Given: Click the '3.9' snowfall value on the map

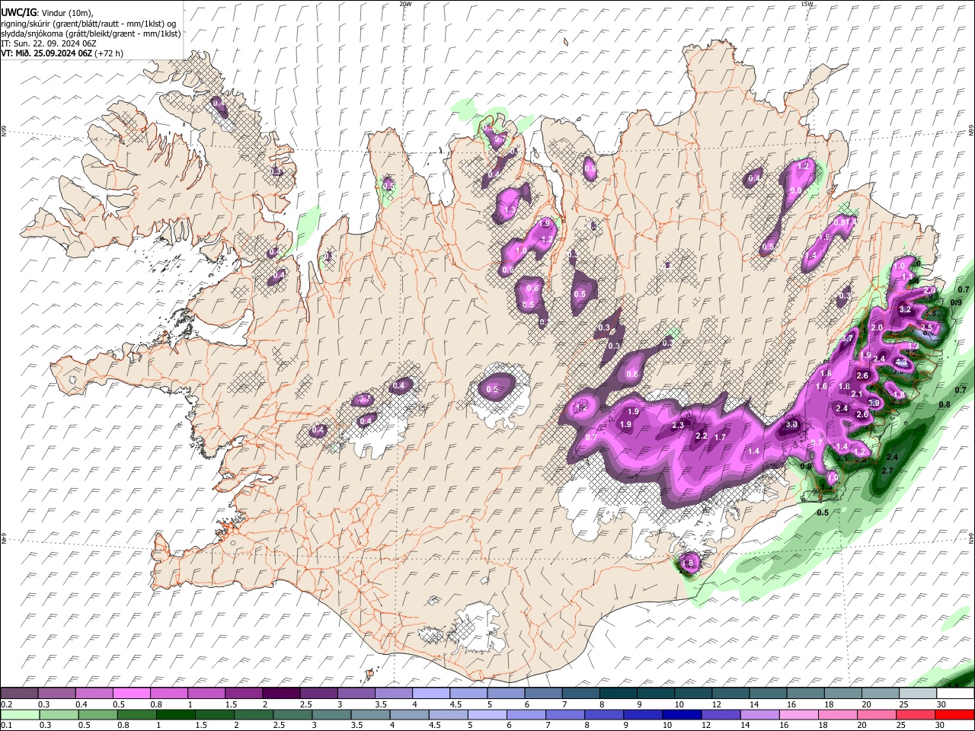Looking at the screenshot, I should 874,402.
